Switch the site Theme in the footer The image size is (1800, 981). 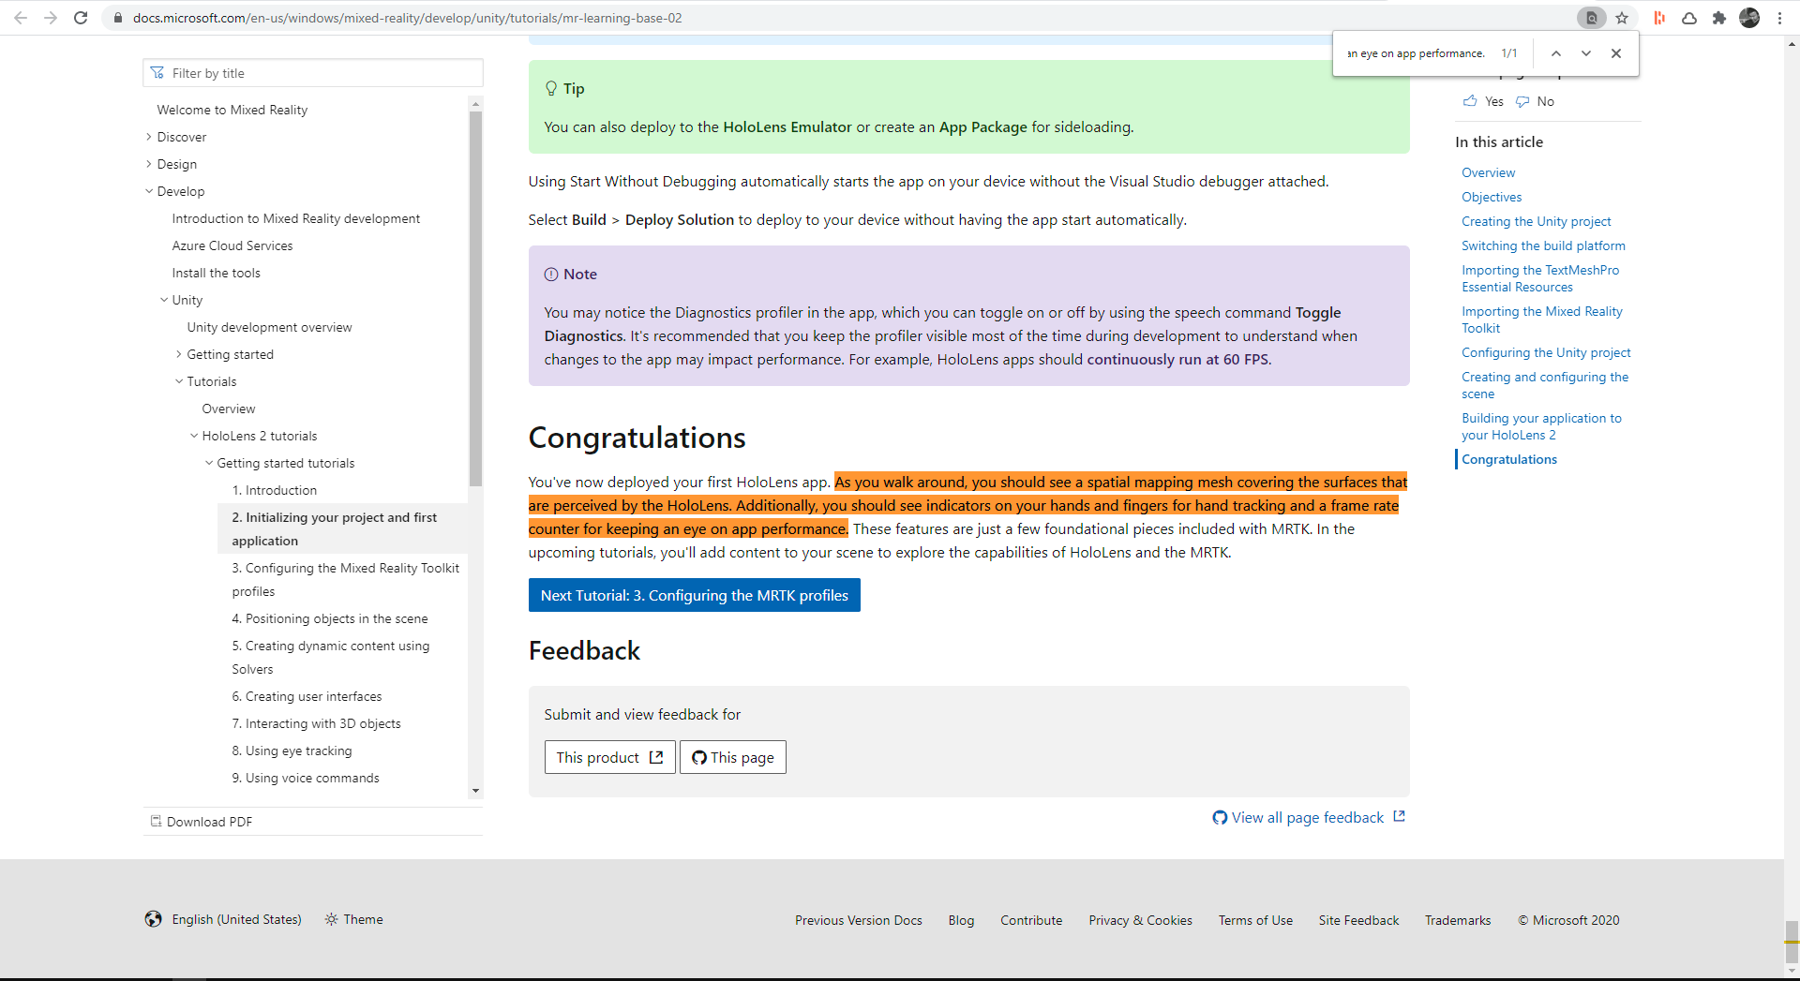353,919
